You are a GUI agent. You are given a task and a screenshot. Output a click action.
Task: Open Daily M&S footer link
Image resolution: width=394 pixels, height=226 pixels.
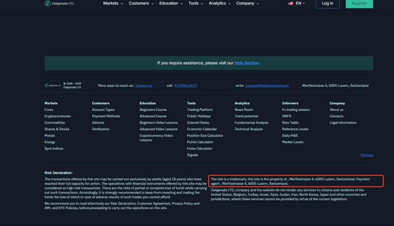[290, 136]
